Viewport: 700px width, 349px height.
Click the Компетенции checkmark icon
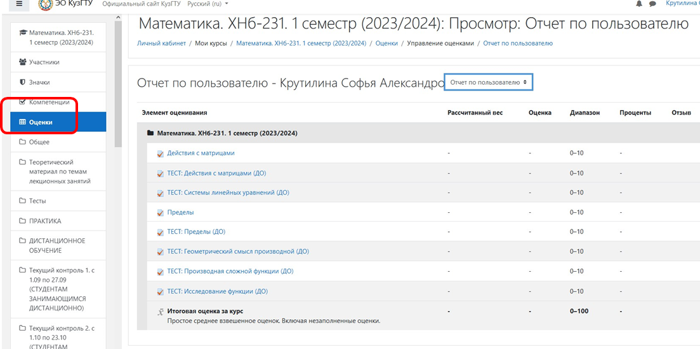click(22, 102)
